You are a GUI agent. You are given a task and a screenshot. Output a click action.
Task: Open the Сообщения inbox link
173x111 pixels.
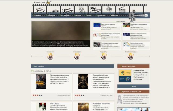(x=140, y=75)
